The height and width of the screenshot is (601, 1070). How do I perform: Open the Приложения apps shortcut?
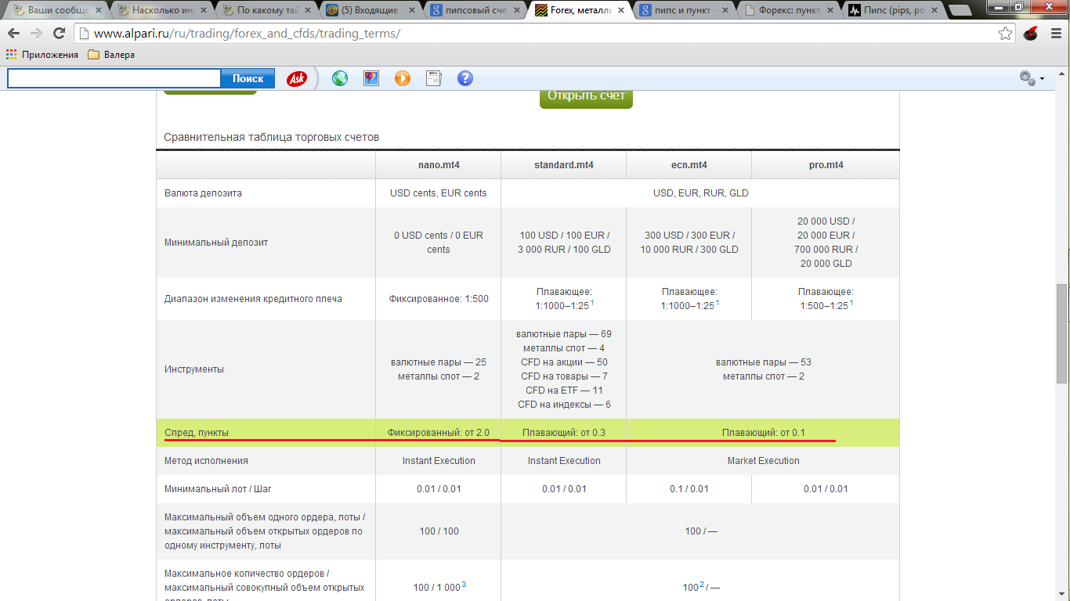pos(42,55)
